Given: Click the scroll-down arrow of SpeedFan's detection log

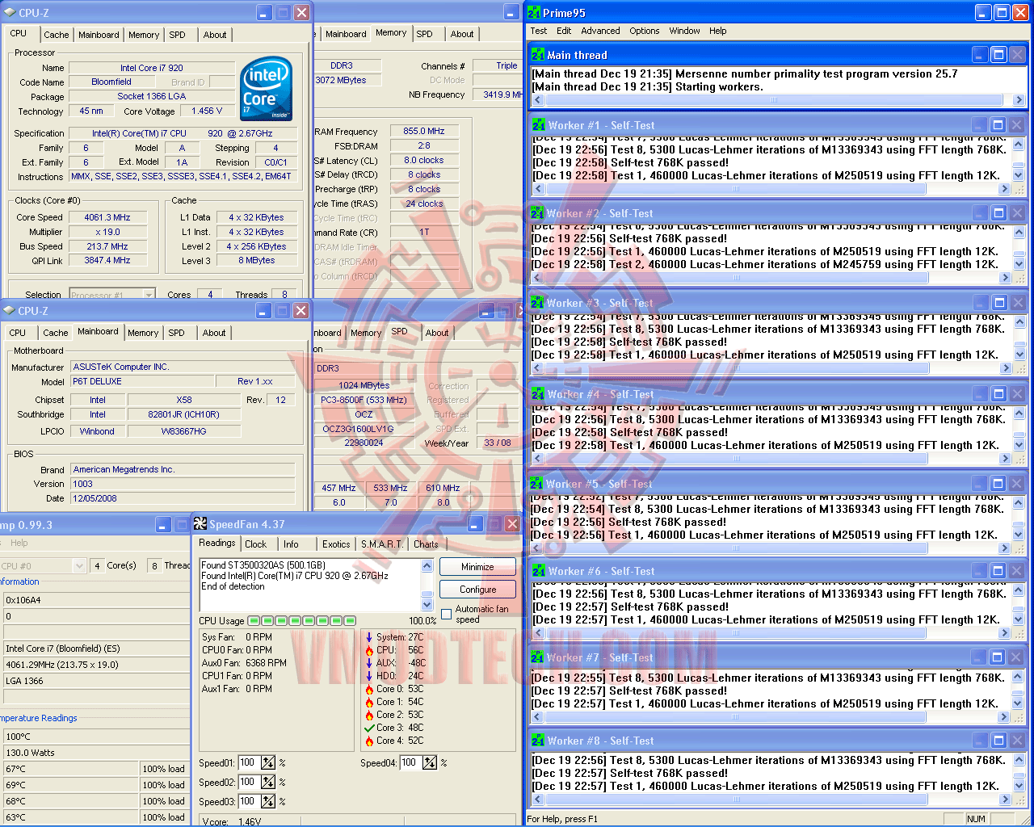Looking at the screenshot, I should (427, 605).
